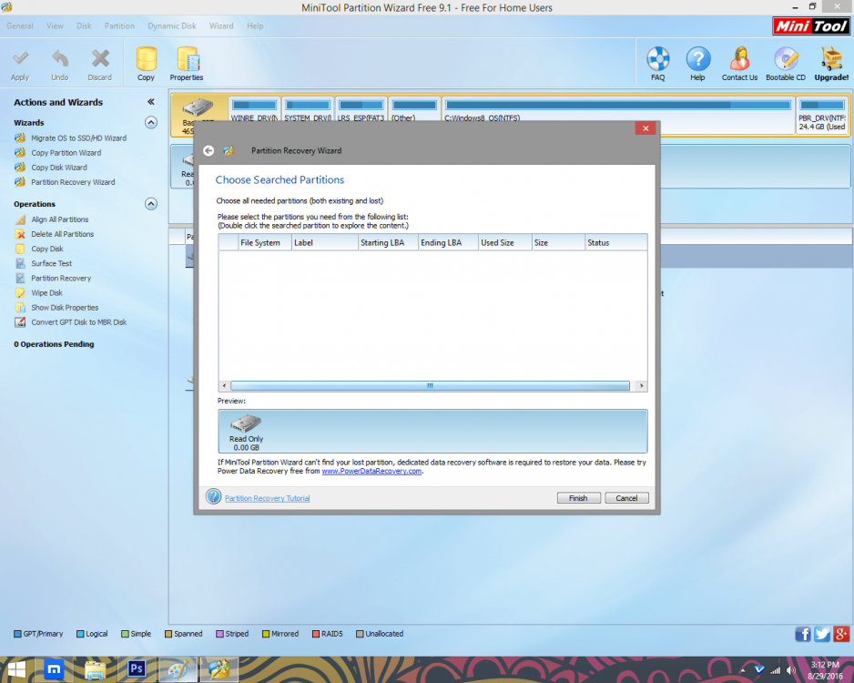Choose Partition Recovery operation
Viewport: 854px width, 683px height.
[x=61, y=279]
